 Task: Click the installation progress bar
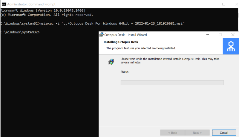pyautogui.click(x=172, y=83)
